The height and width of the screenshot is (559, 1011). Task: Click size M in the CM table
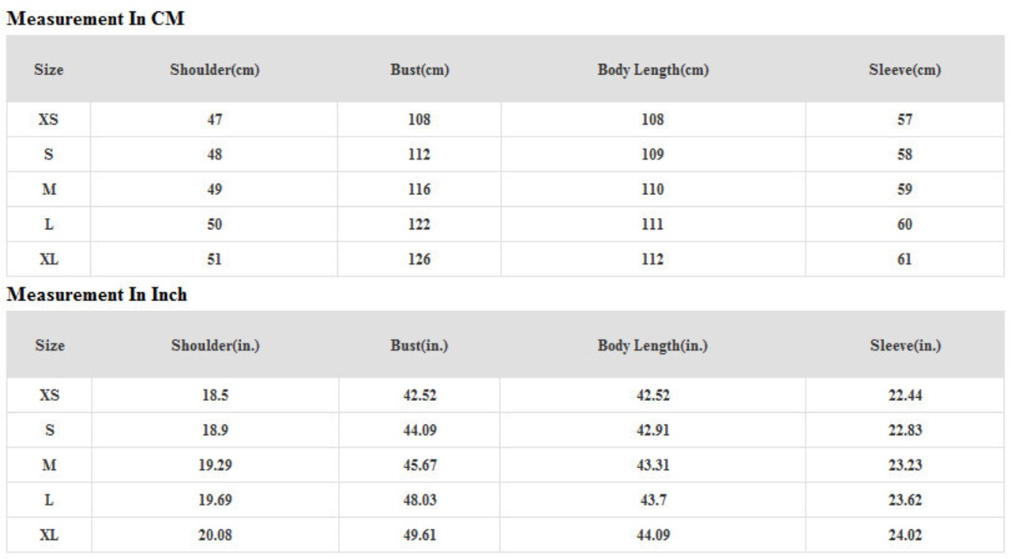click(48, 189)
